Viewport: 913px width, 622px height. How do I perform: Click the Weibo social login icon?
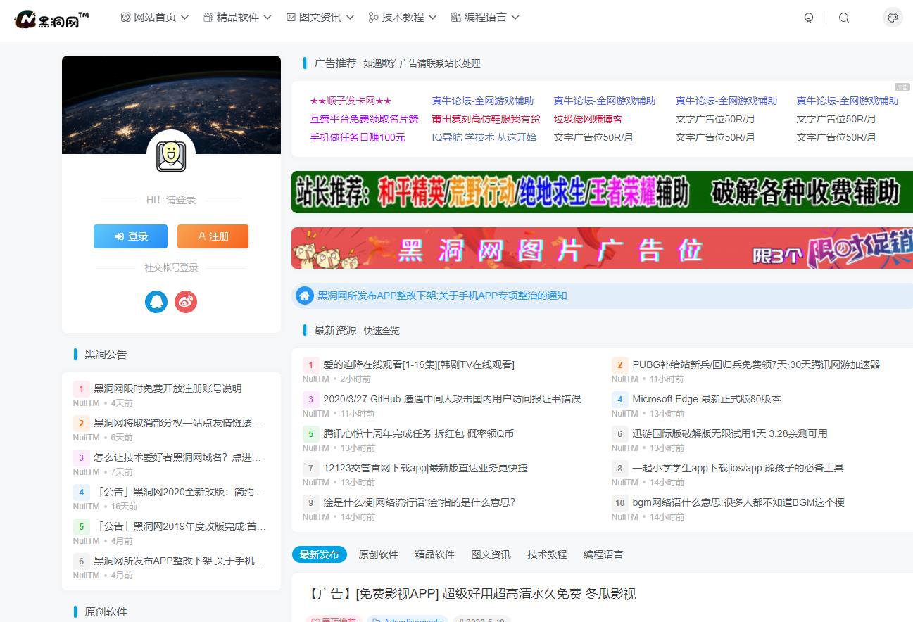[x=186, y=302]
